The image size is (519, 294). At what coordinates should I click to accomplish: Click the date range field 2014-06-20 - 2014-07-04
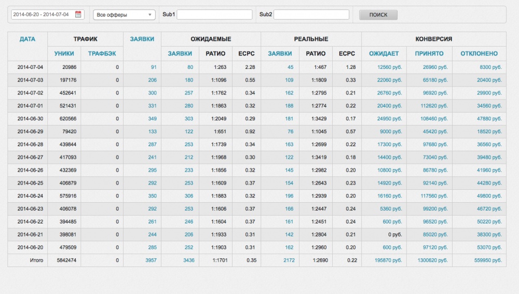click(x=48, y=15)
